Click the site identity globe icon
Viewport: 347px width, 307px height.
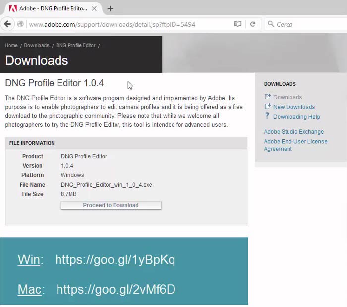[x=20, y=24]
